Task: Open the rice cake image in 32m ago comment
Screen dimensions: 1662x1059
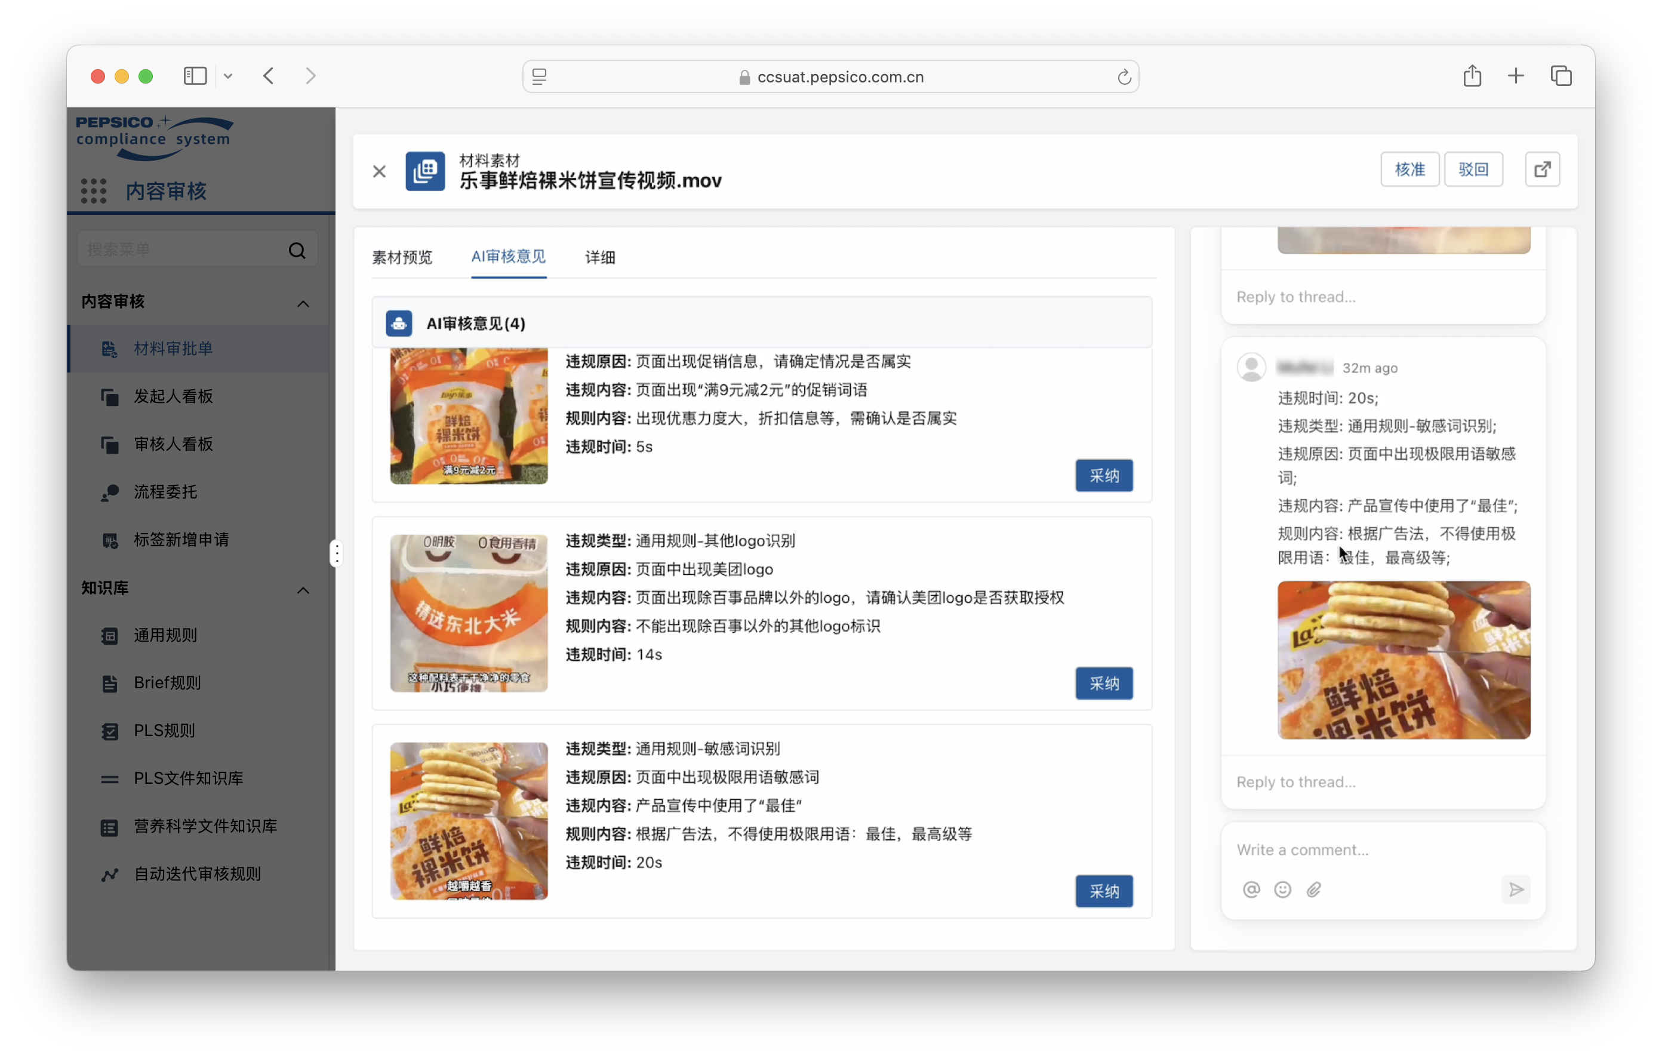Action: pos(1403,659)
